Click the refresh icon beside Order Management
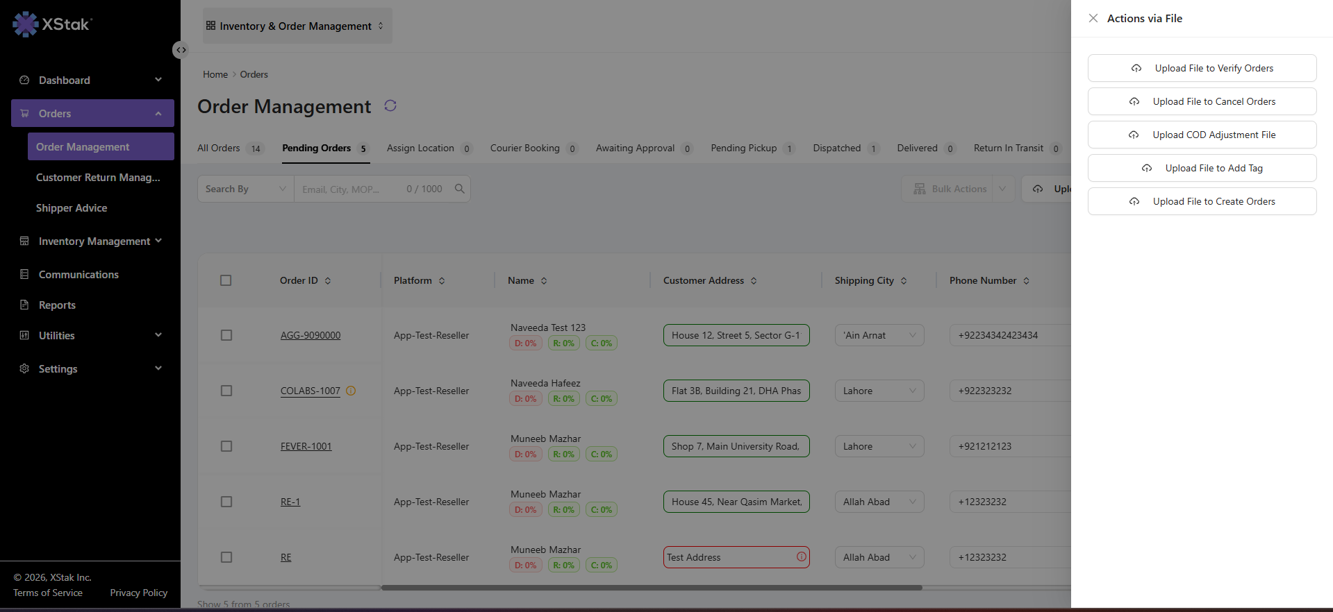 [390, 105]
